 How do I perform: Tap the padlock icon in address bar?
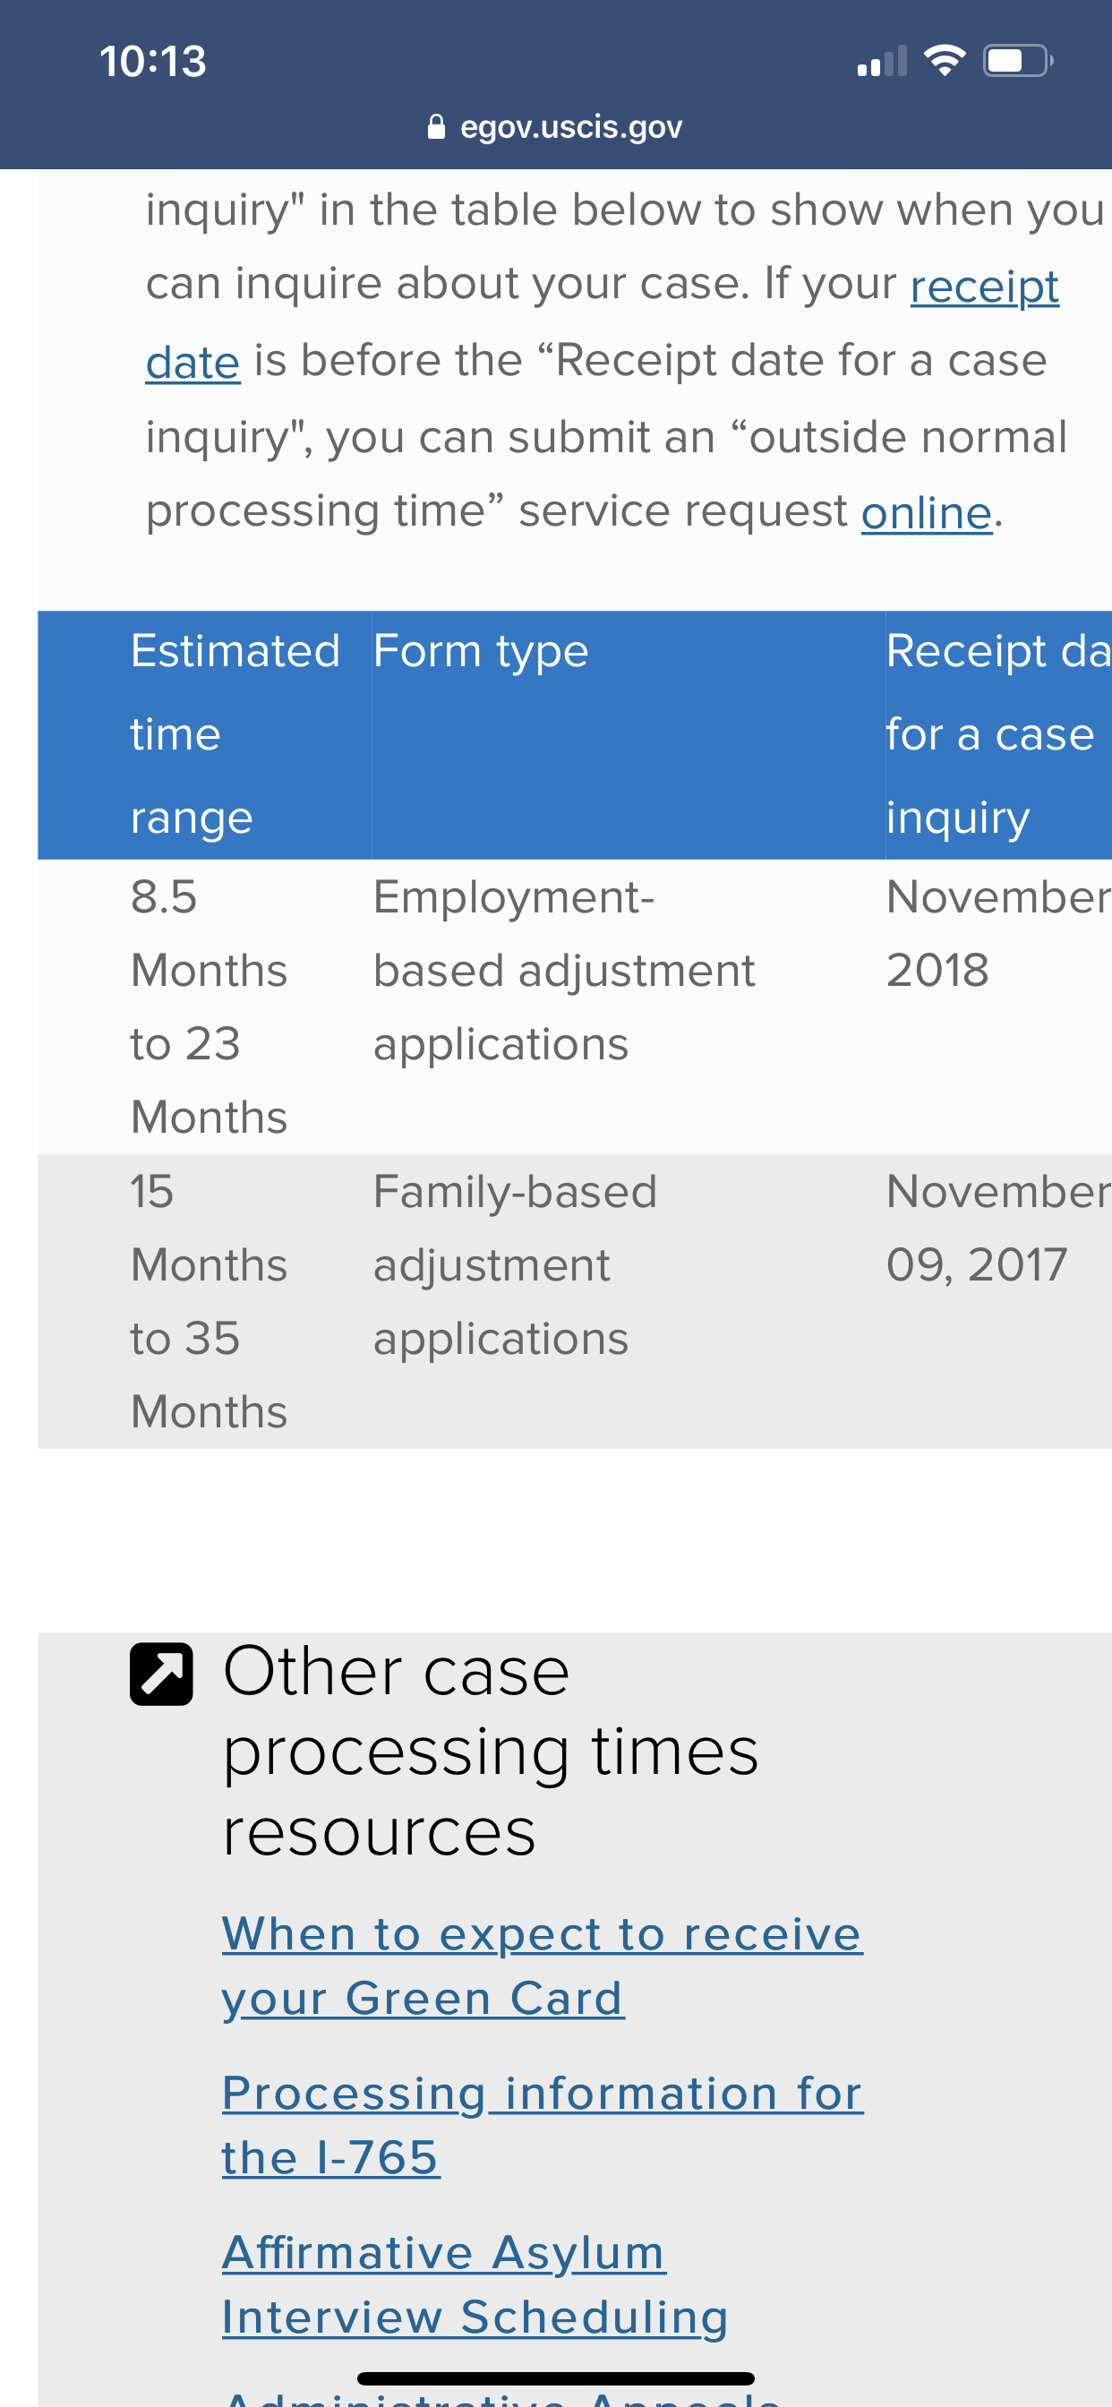[436, 127]
